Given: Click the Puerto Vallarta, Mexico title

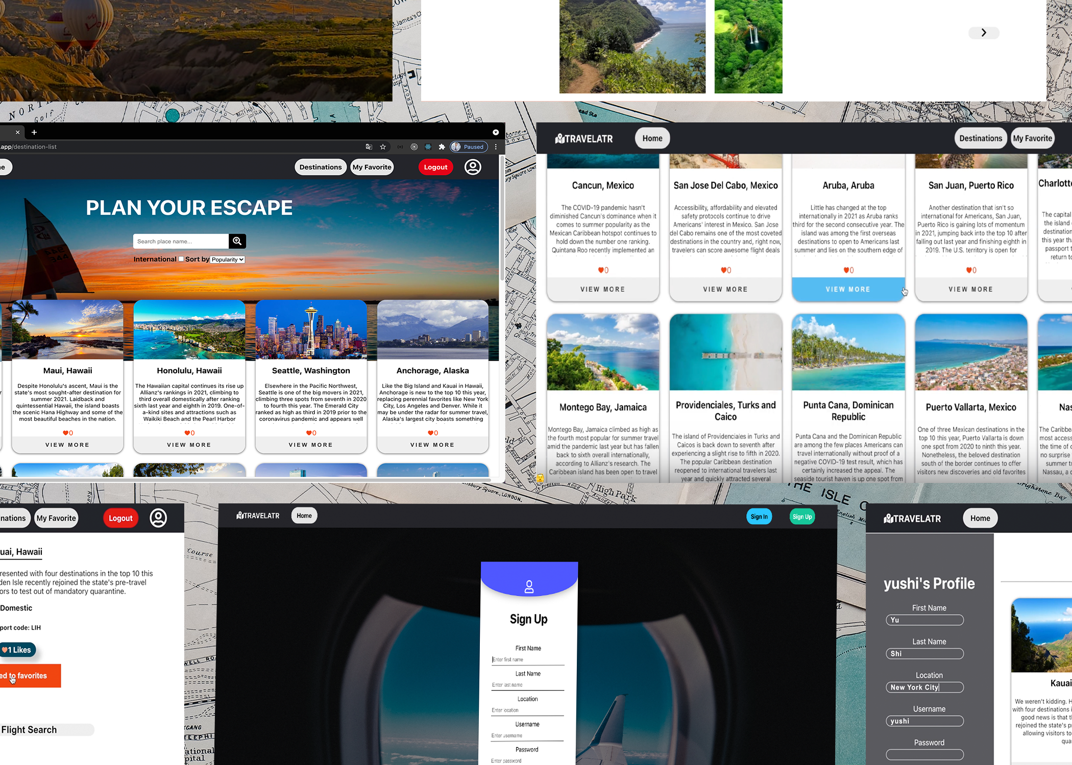Looking at the screenshot, I should coord(971,407).
